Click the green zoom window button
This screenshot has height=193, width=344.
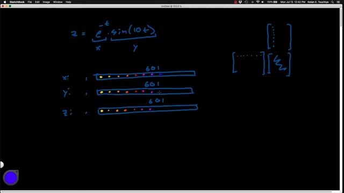(10, 6)
